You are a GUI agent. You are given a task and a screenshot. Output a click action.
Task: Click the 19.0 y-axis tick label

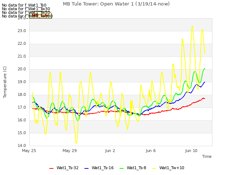point(22,82)
